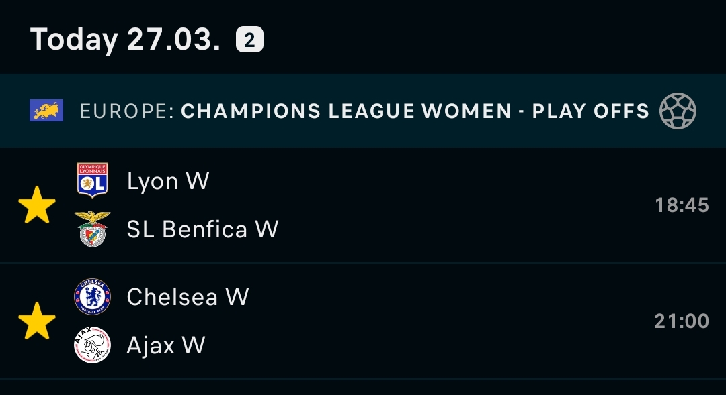This screenshot has height=395, width=726.
Task: Click the SL Benfica eagle crest
Action: [93, 229]
